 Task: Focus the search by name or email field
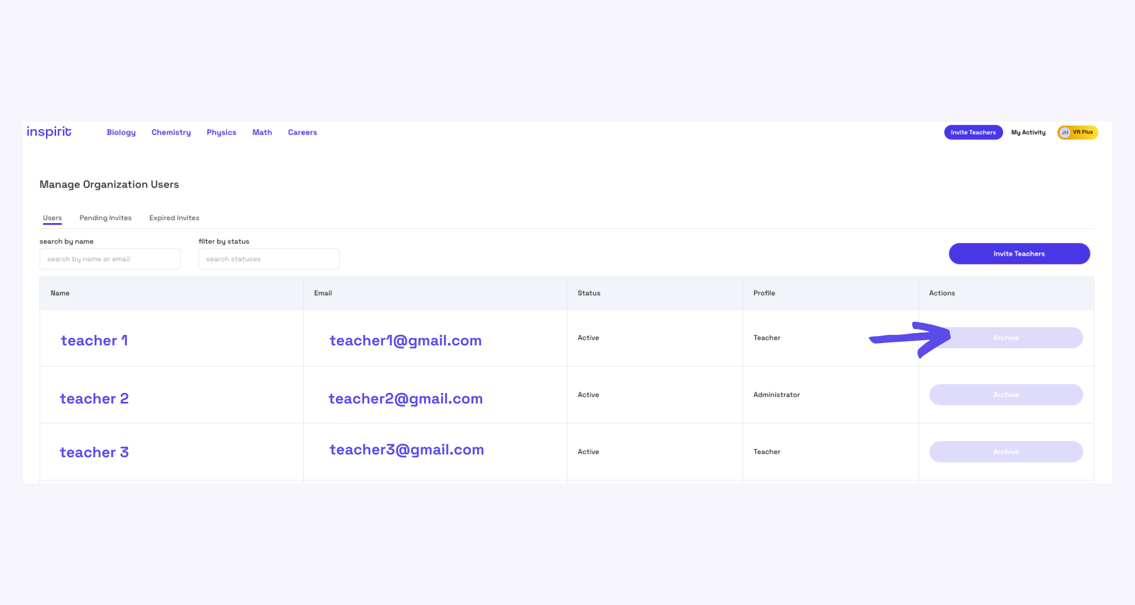click(x=110, y=259)
